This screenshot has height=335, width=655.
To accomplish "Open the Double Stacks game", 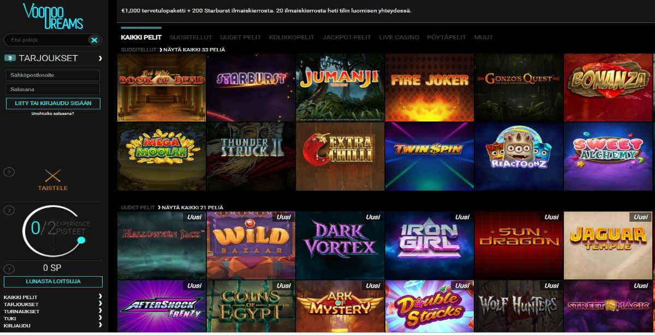I will click(x=430, y=306).
